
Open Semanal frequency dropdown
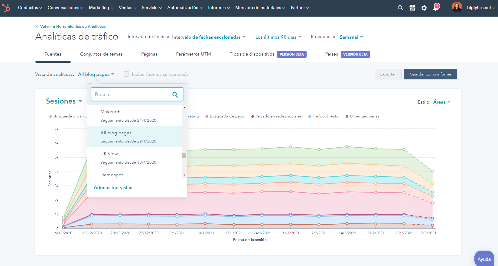coord(351,37)
